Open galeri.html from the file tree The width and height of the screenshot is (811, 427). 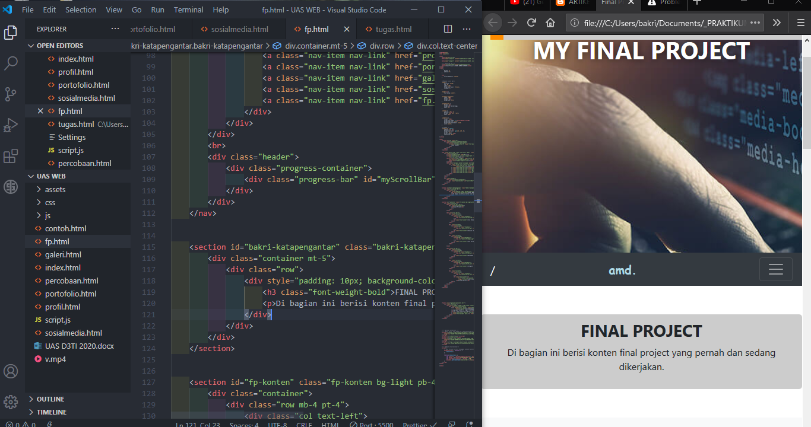point(63,254)
